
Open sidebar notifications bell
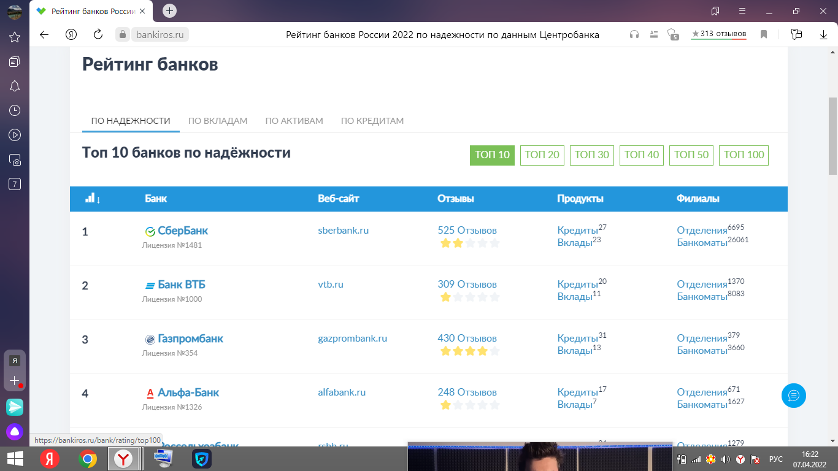(x=15, y=86)
